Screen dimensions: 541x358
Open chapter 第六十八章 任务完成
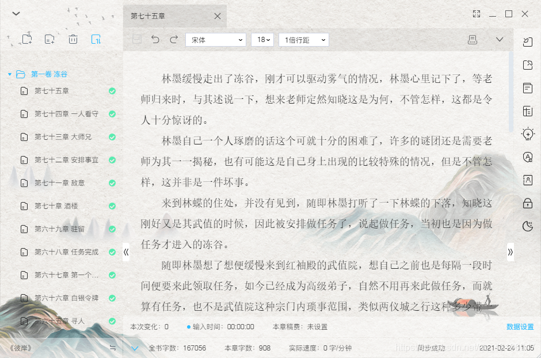tap(66, 252)
